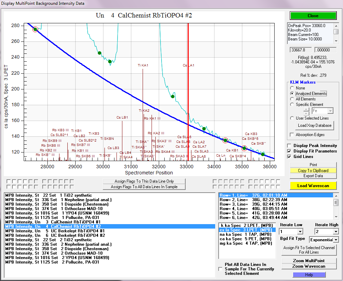Click Copy To ClipBoard button
This screenshot has height=281, width=343.
[313, 170]
